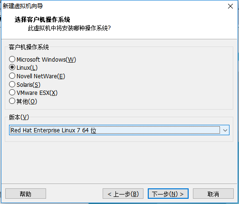Click the 新建虚拟机向导 title bar text
The width and height of the screenshot is (239, 204).
(23, 6)
